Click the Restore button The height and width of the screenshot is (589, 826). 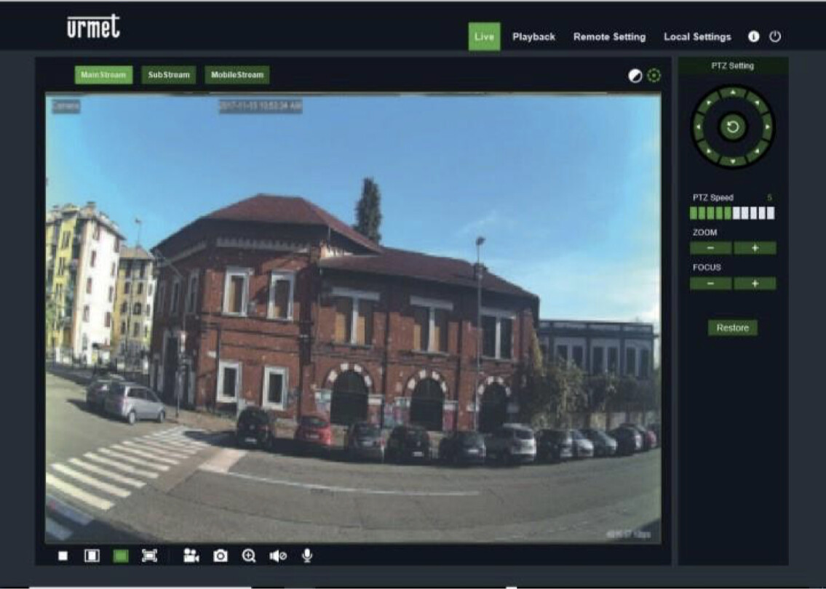point(732,328)
